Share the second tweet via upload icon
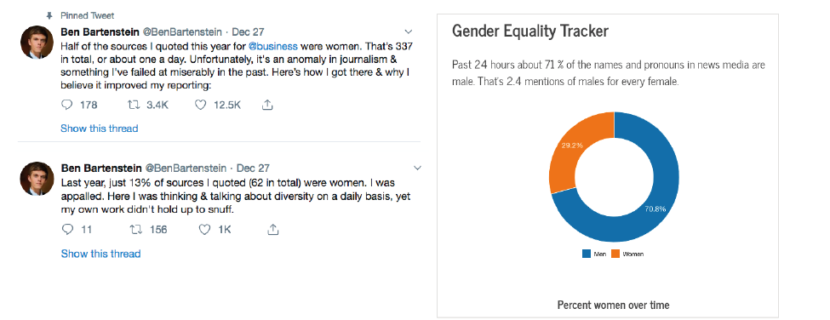This screenshot has width=830, height=320. pos(272,230)
